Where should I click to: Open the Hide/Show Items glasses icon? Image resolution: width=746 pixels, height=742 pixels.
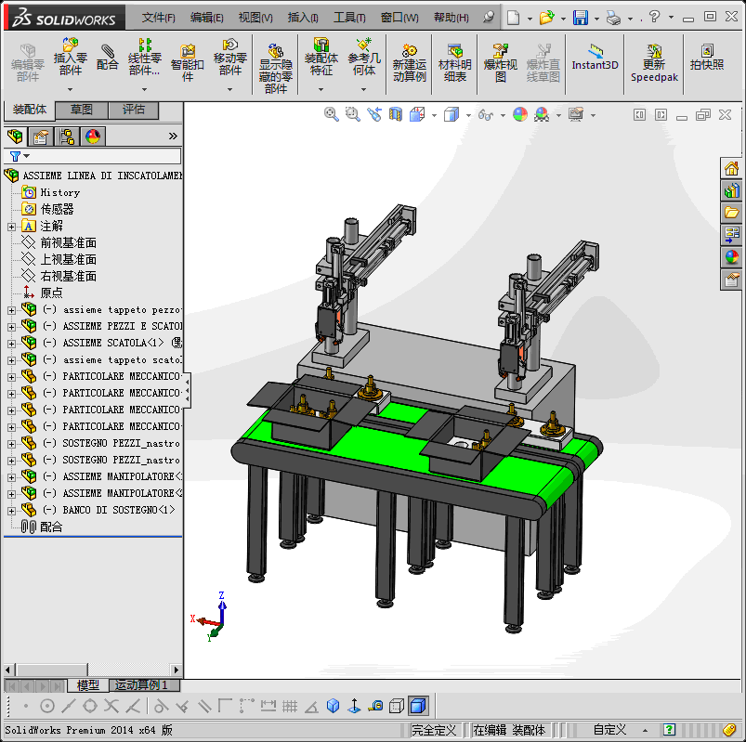pos(486,114)
